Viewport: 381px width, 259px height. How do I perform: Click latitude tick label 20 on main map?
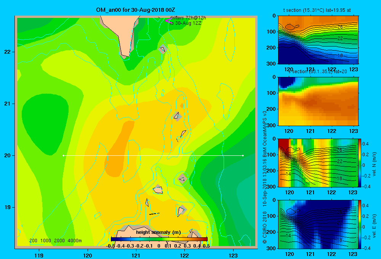point(8,155)
